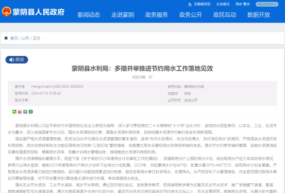Click the 发文字号 label
Screen dimensions: 285x193
pyautogui.click(x=22, y=100)
